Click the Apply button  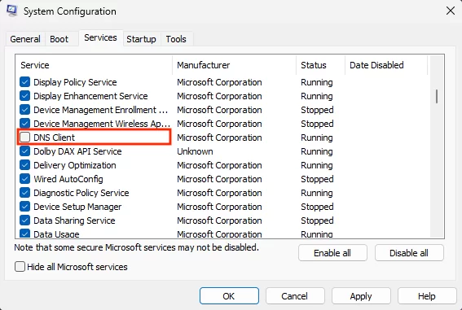[361, 296]
